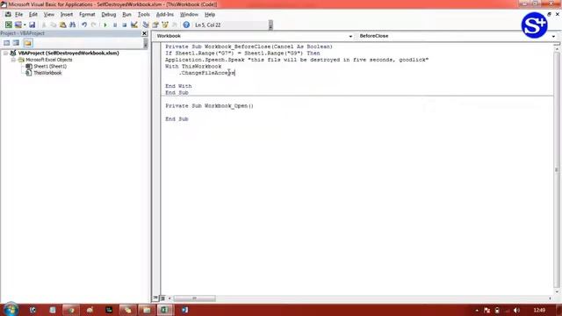
Task: Open the Add-Ins menu
Action: point(164,14)
